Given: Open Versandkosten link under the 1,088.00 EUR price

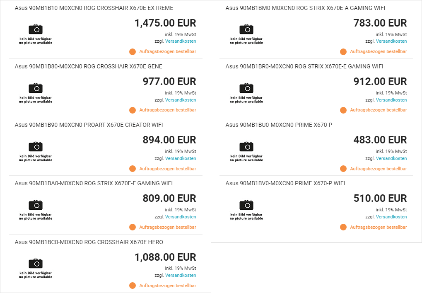Looking at the screenshot, I should (x=181, y=275).
